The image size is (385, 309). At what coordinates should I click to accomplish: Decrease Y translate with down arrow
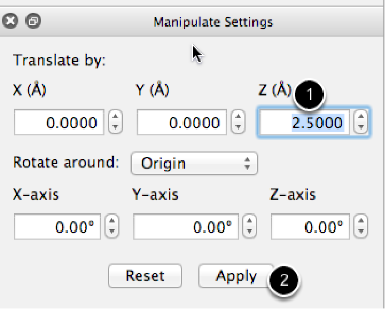click(x=238, y=127)
